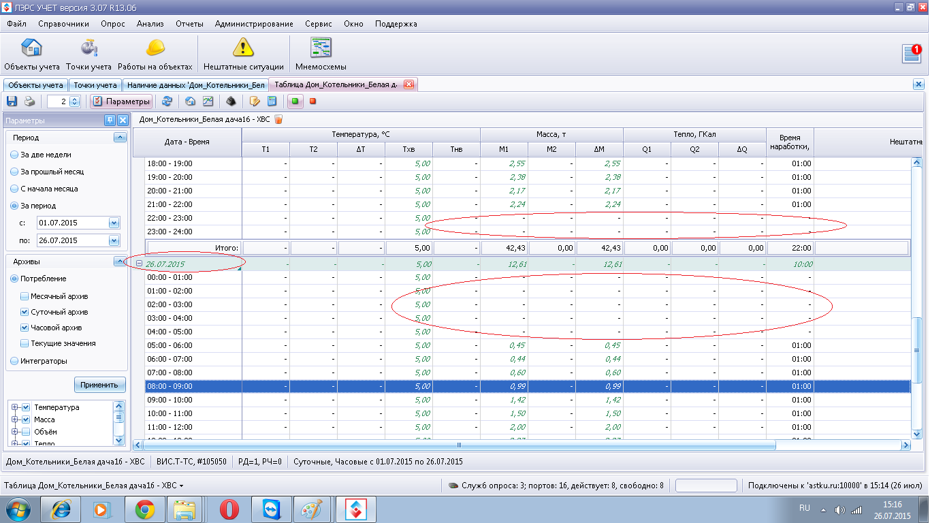The width and height of the screenshot is (930, 523).
Task: Open the Анализ menu
Action: 150,24
